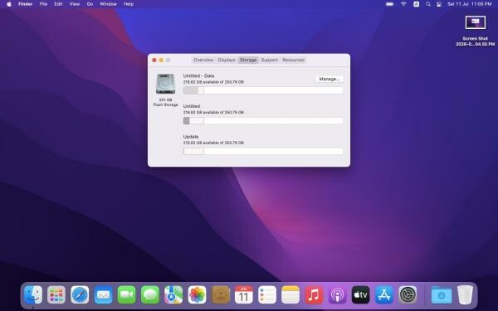Open Finder from the Dock
498x311 pixels.
tap(33, 294)
